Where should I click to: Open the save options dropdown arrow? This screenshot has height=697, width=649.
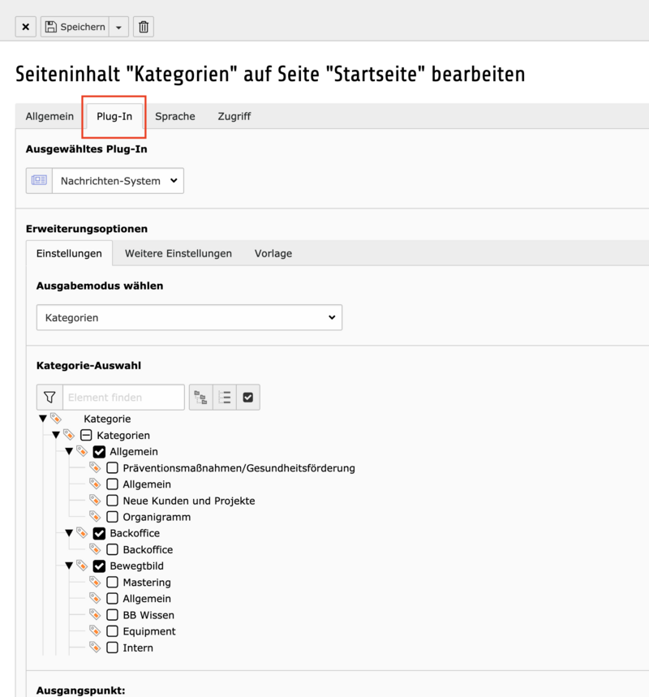point(118,27)
